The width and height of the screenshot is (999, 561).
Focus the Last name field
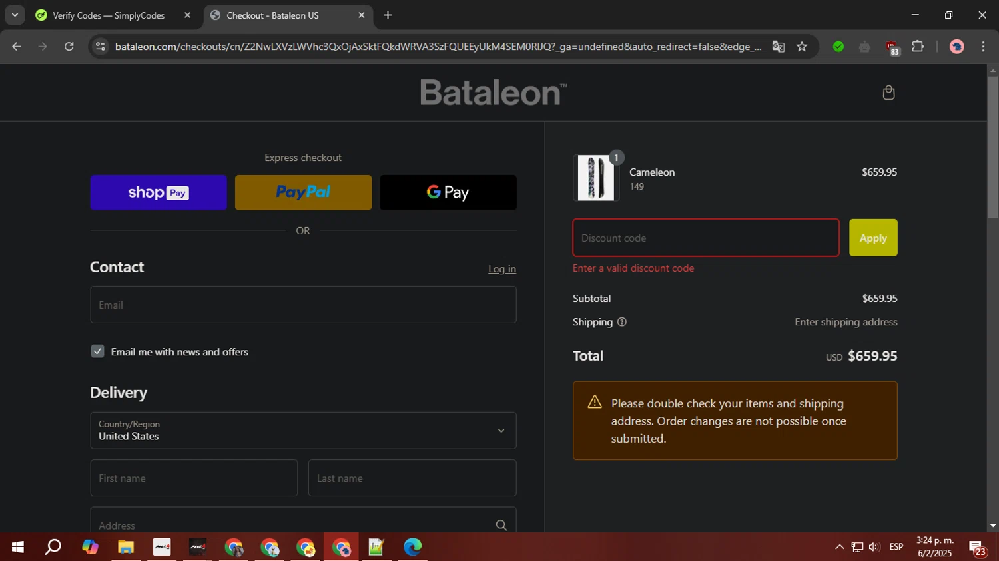[x=412, y=478]
